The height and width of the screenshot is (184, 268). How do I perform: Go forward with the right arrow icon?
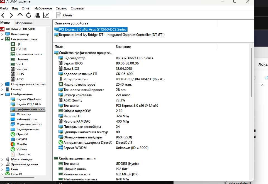point(11,15)
